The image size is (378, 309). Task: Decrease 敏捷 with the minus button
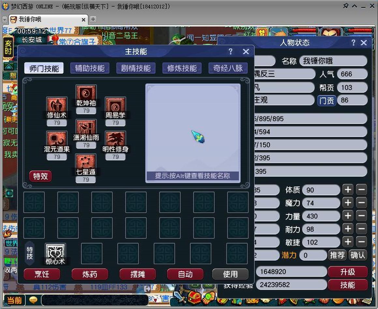click(x=362, y=242)
